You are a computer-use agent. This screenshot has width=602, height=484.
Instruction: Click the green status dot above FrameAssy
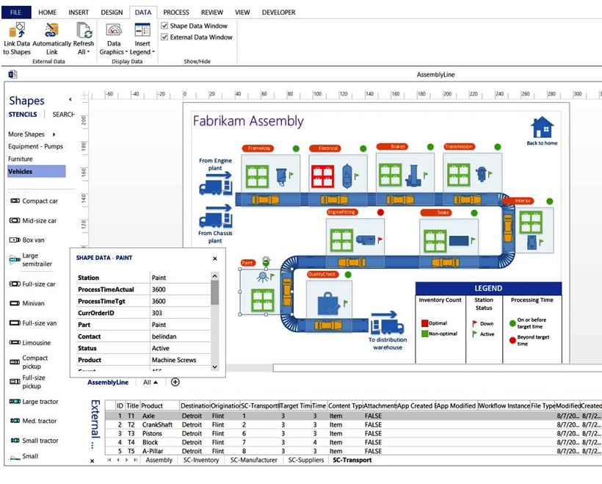pos(296,148)
